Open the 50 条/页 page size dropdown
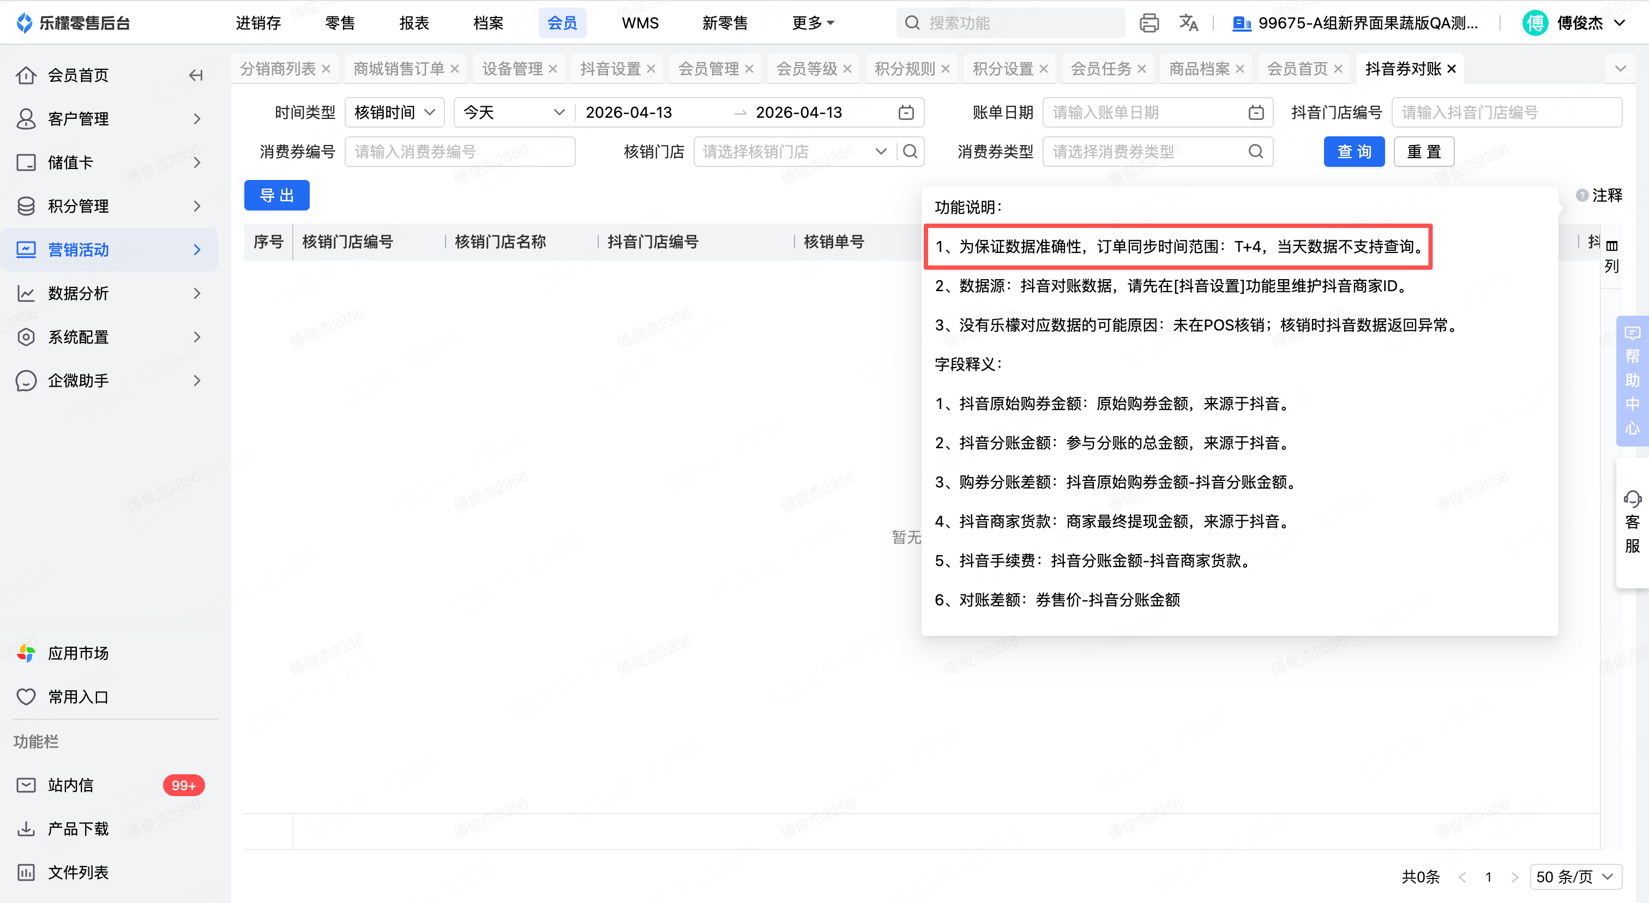 (x=1575, y=877)
